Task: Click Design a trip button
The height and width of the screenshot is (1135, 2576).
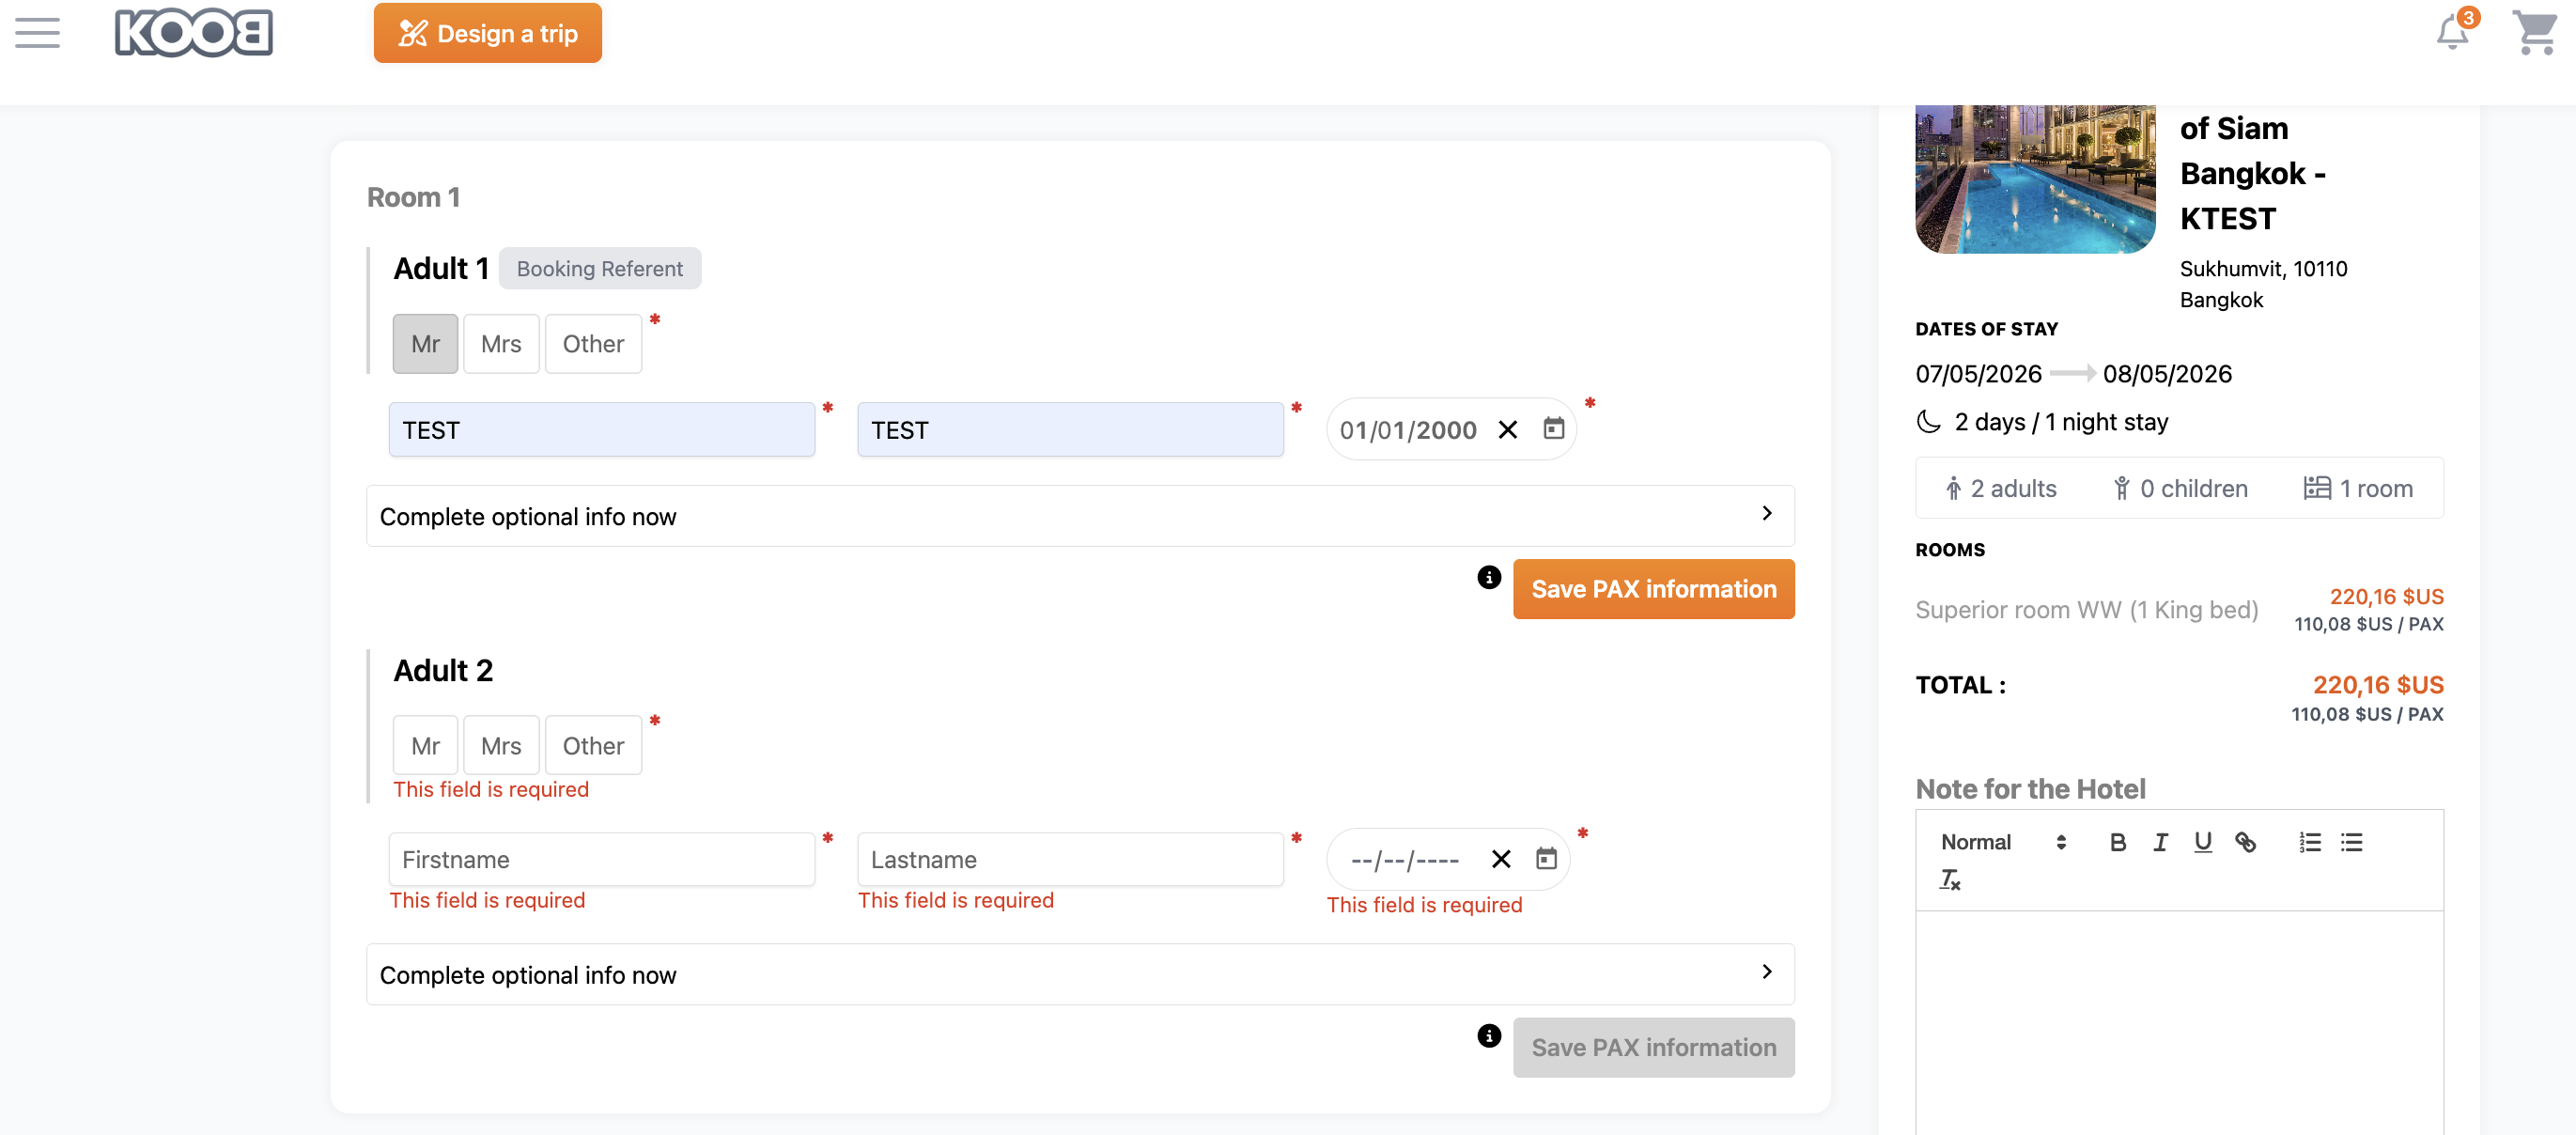Action: (x=488, y=33)
